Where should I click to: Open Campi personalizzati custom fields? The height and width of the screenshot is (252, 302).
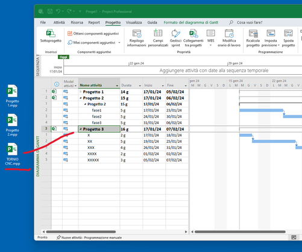(x=158, y=38)
